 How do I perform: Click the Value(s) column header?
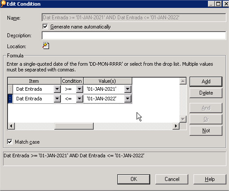(107, 81)
